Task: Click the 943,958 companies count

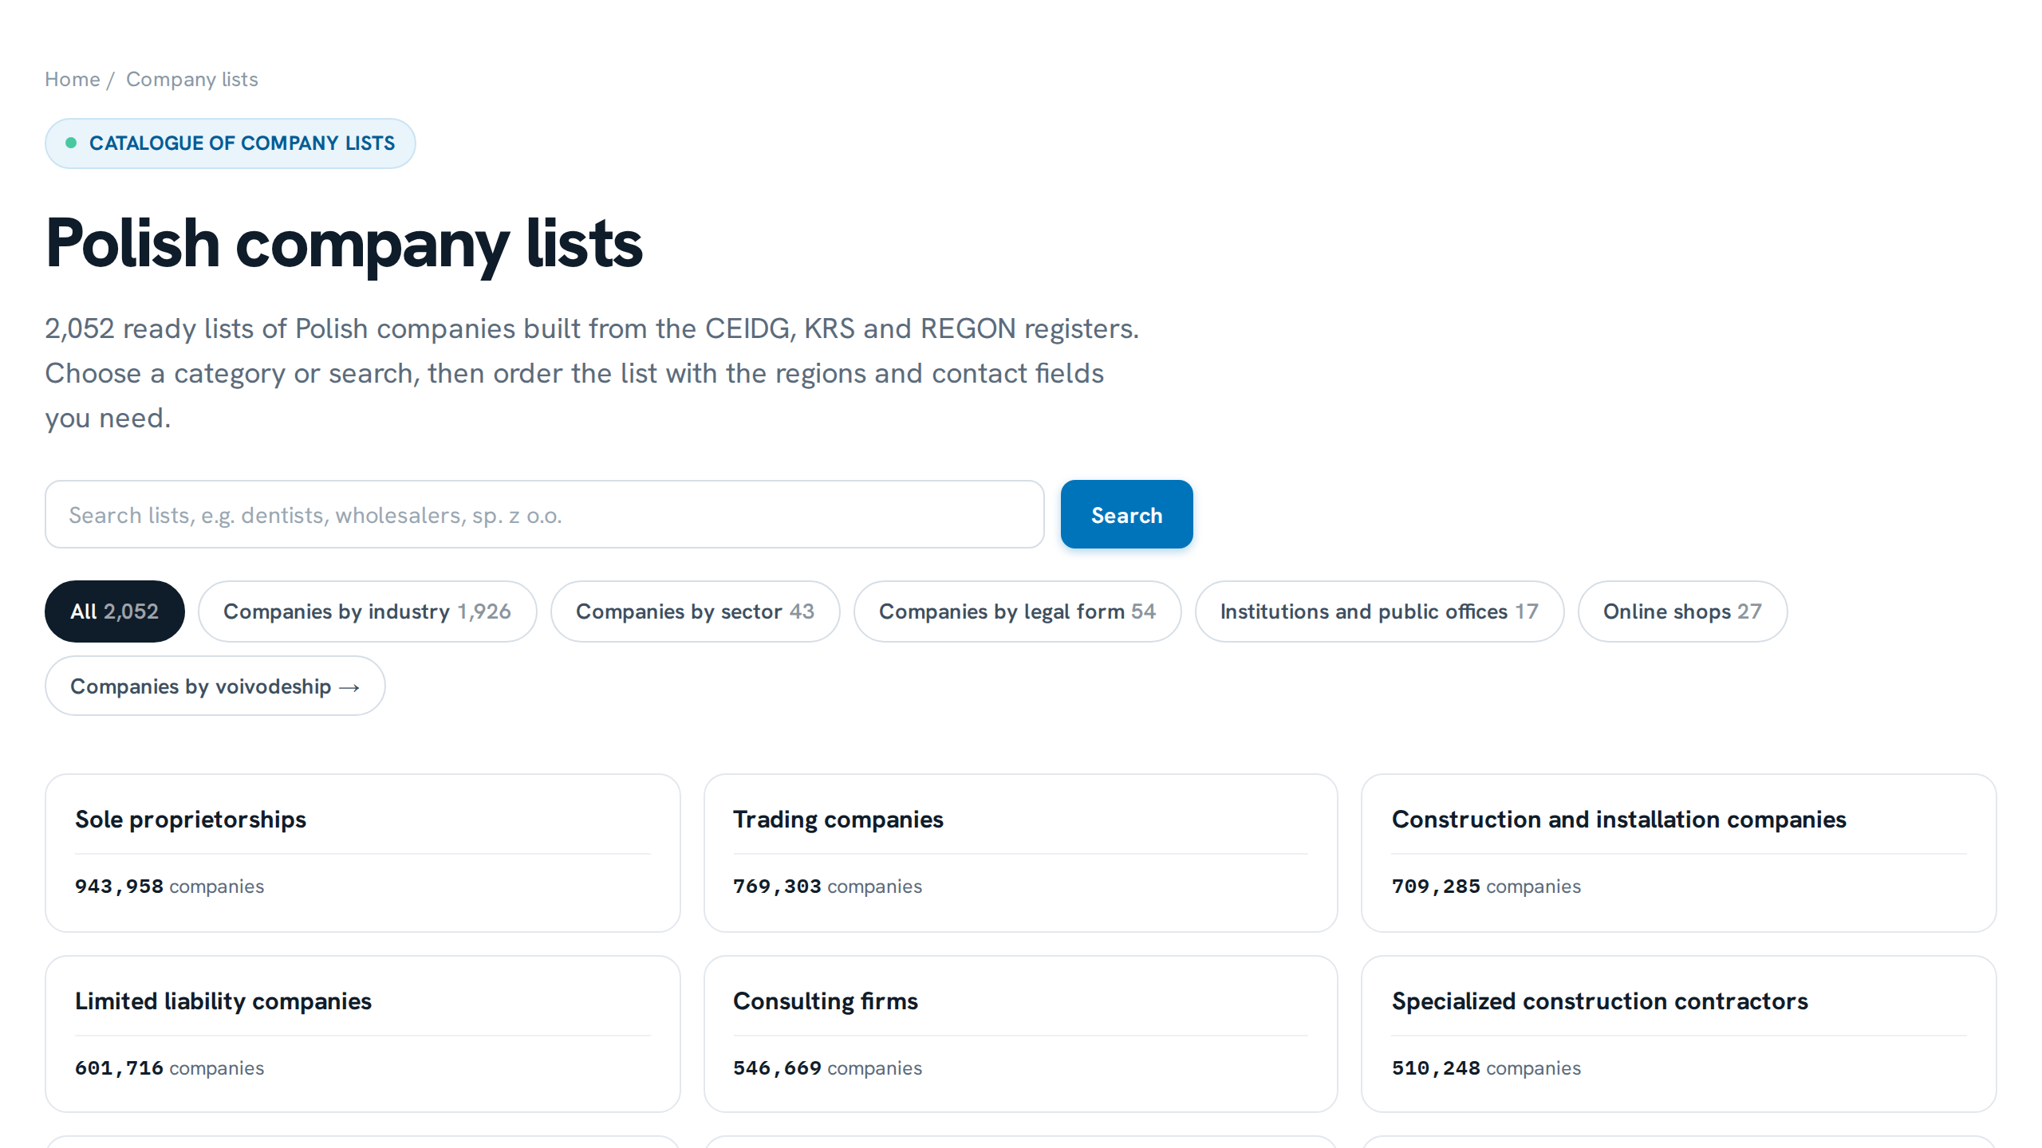Action: (169, 887)
